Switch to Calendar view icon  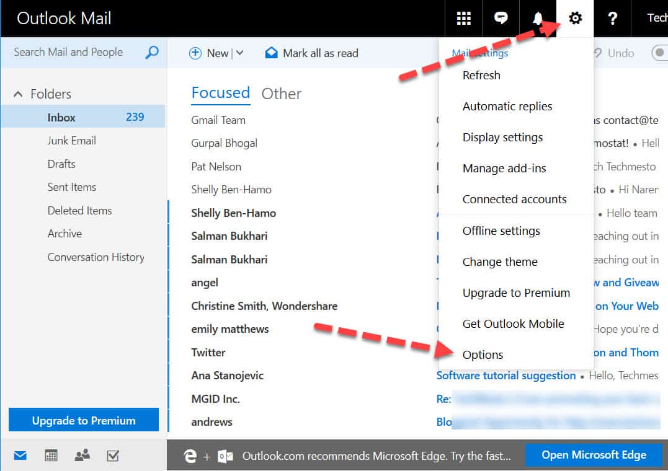51,456
